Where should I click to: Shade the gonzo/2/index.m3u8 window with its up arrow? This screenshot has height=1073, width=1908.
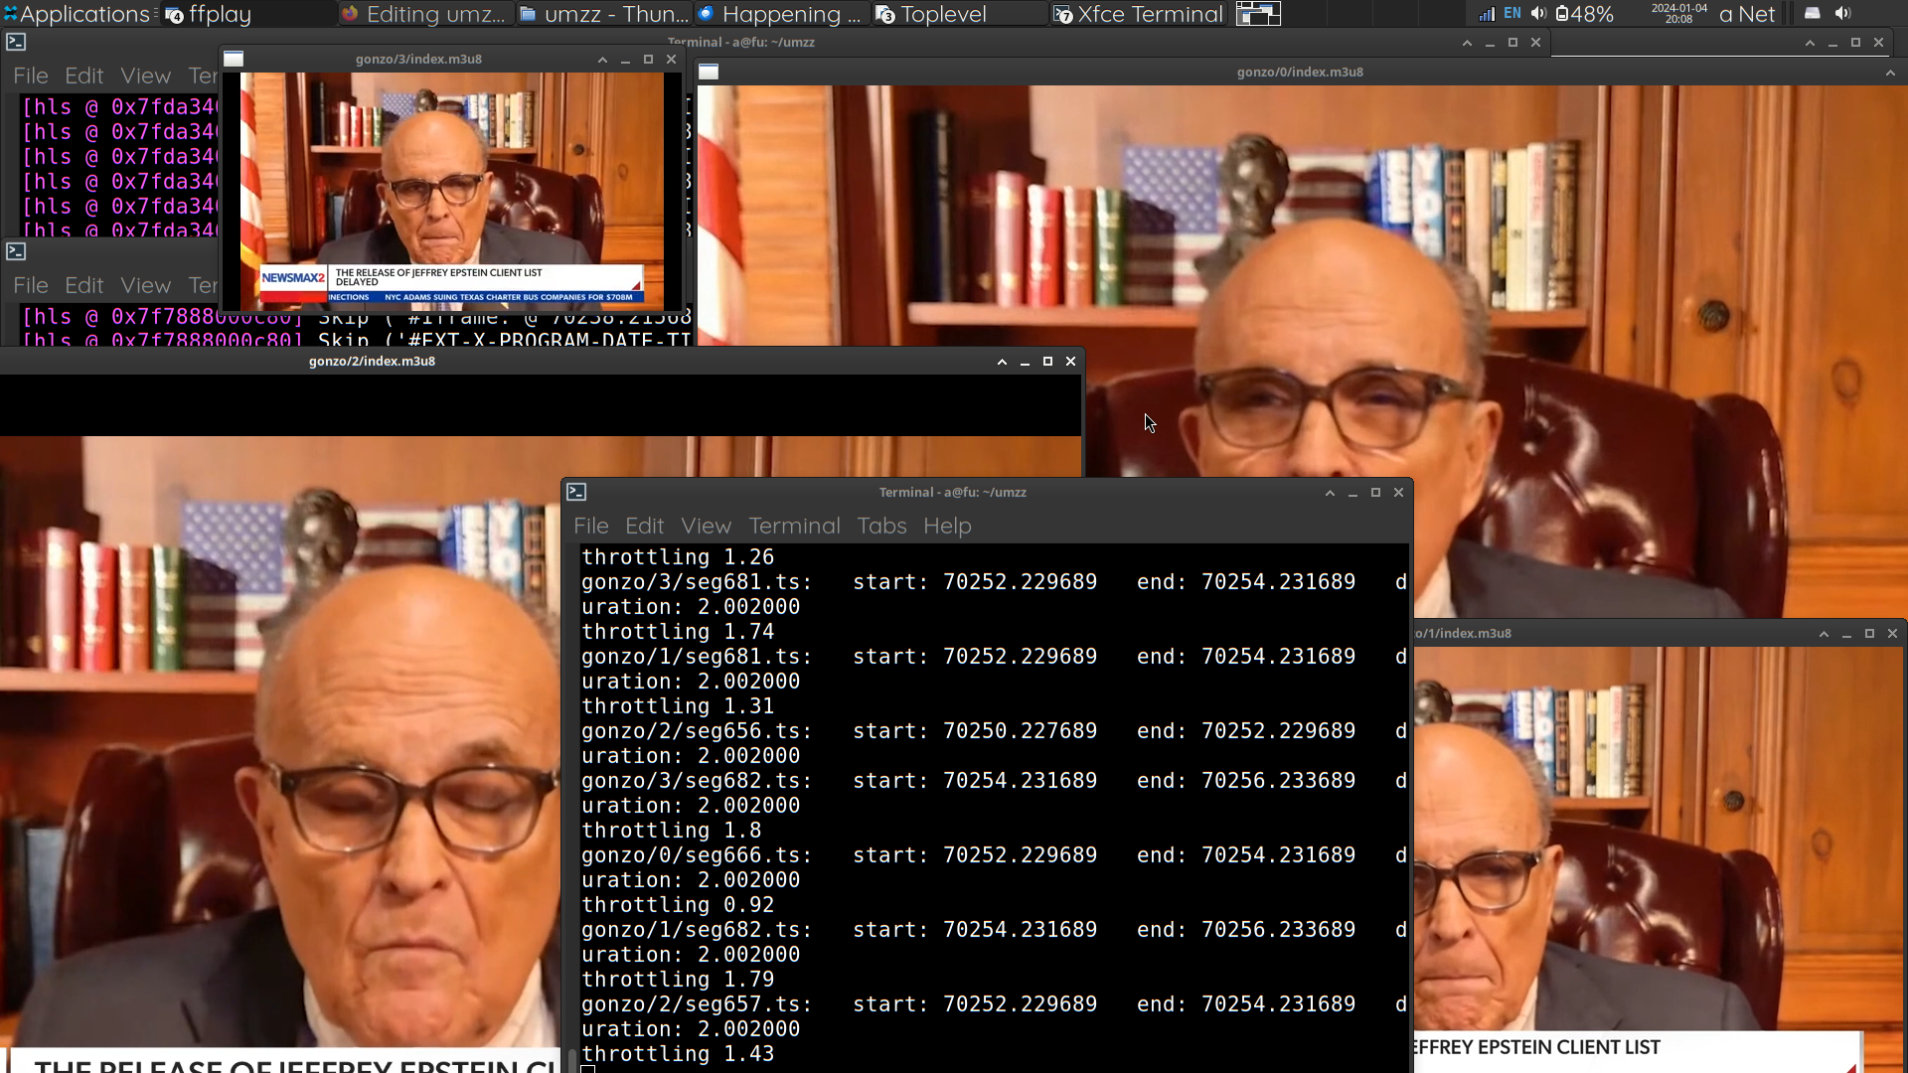1002,362
